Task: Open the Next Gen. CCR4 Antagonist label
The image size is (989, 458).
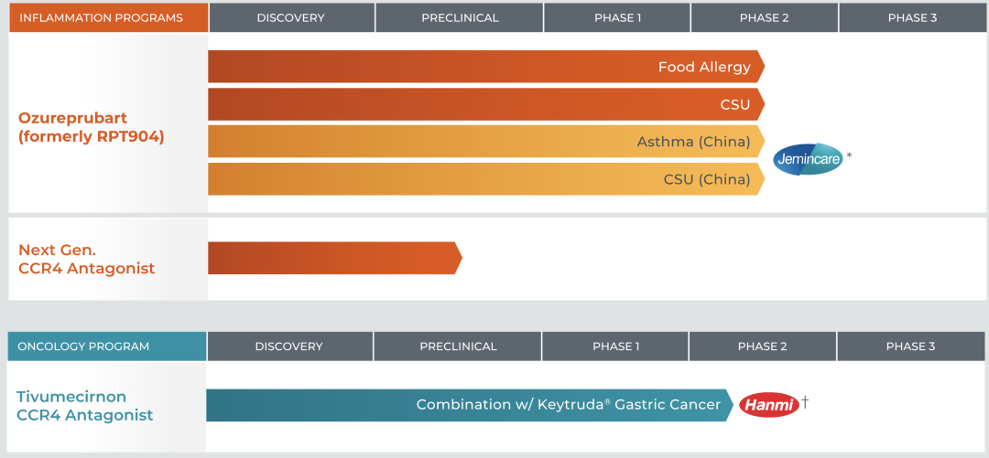Action: (87, 259)
